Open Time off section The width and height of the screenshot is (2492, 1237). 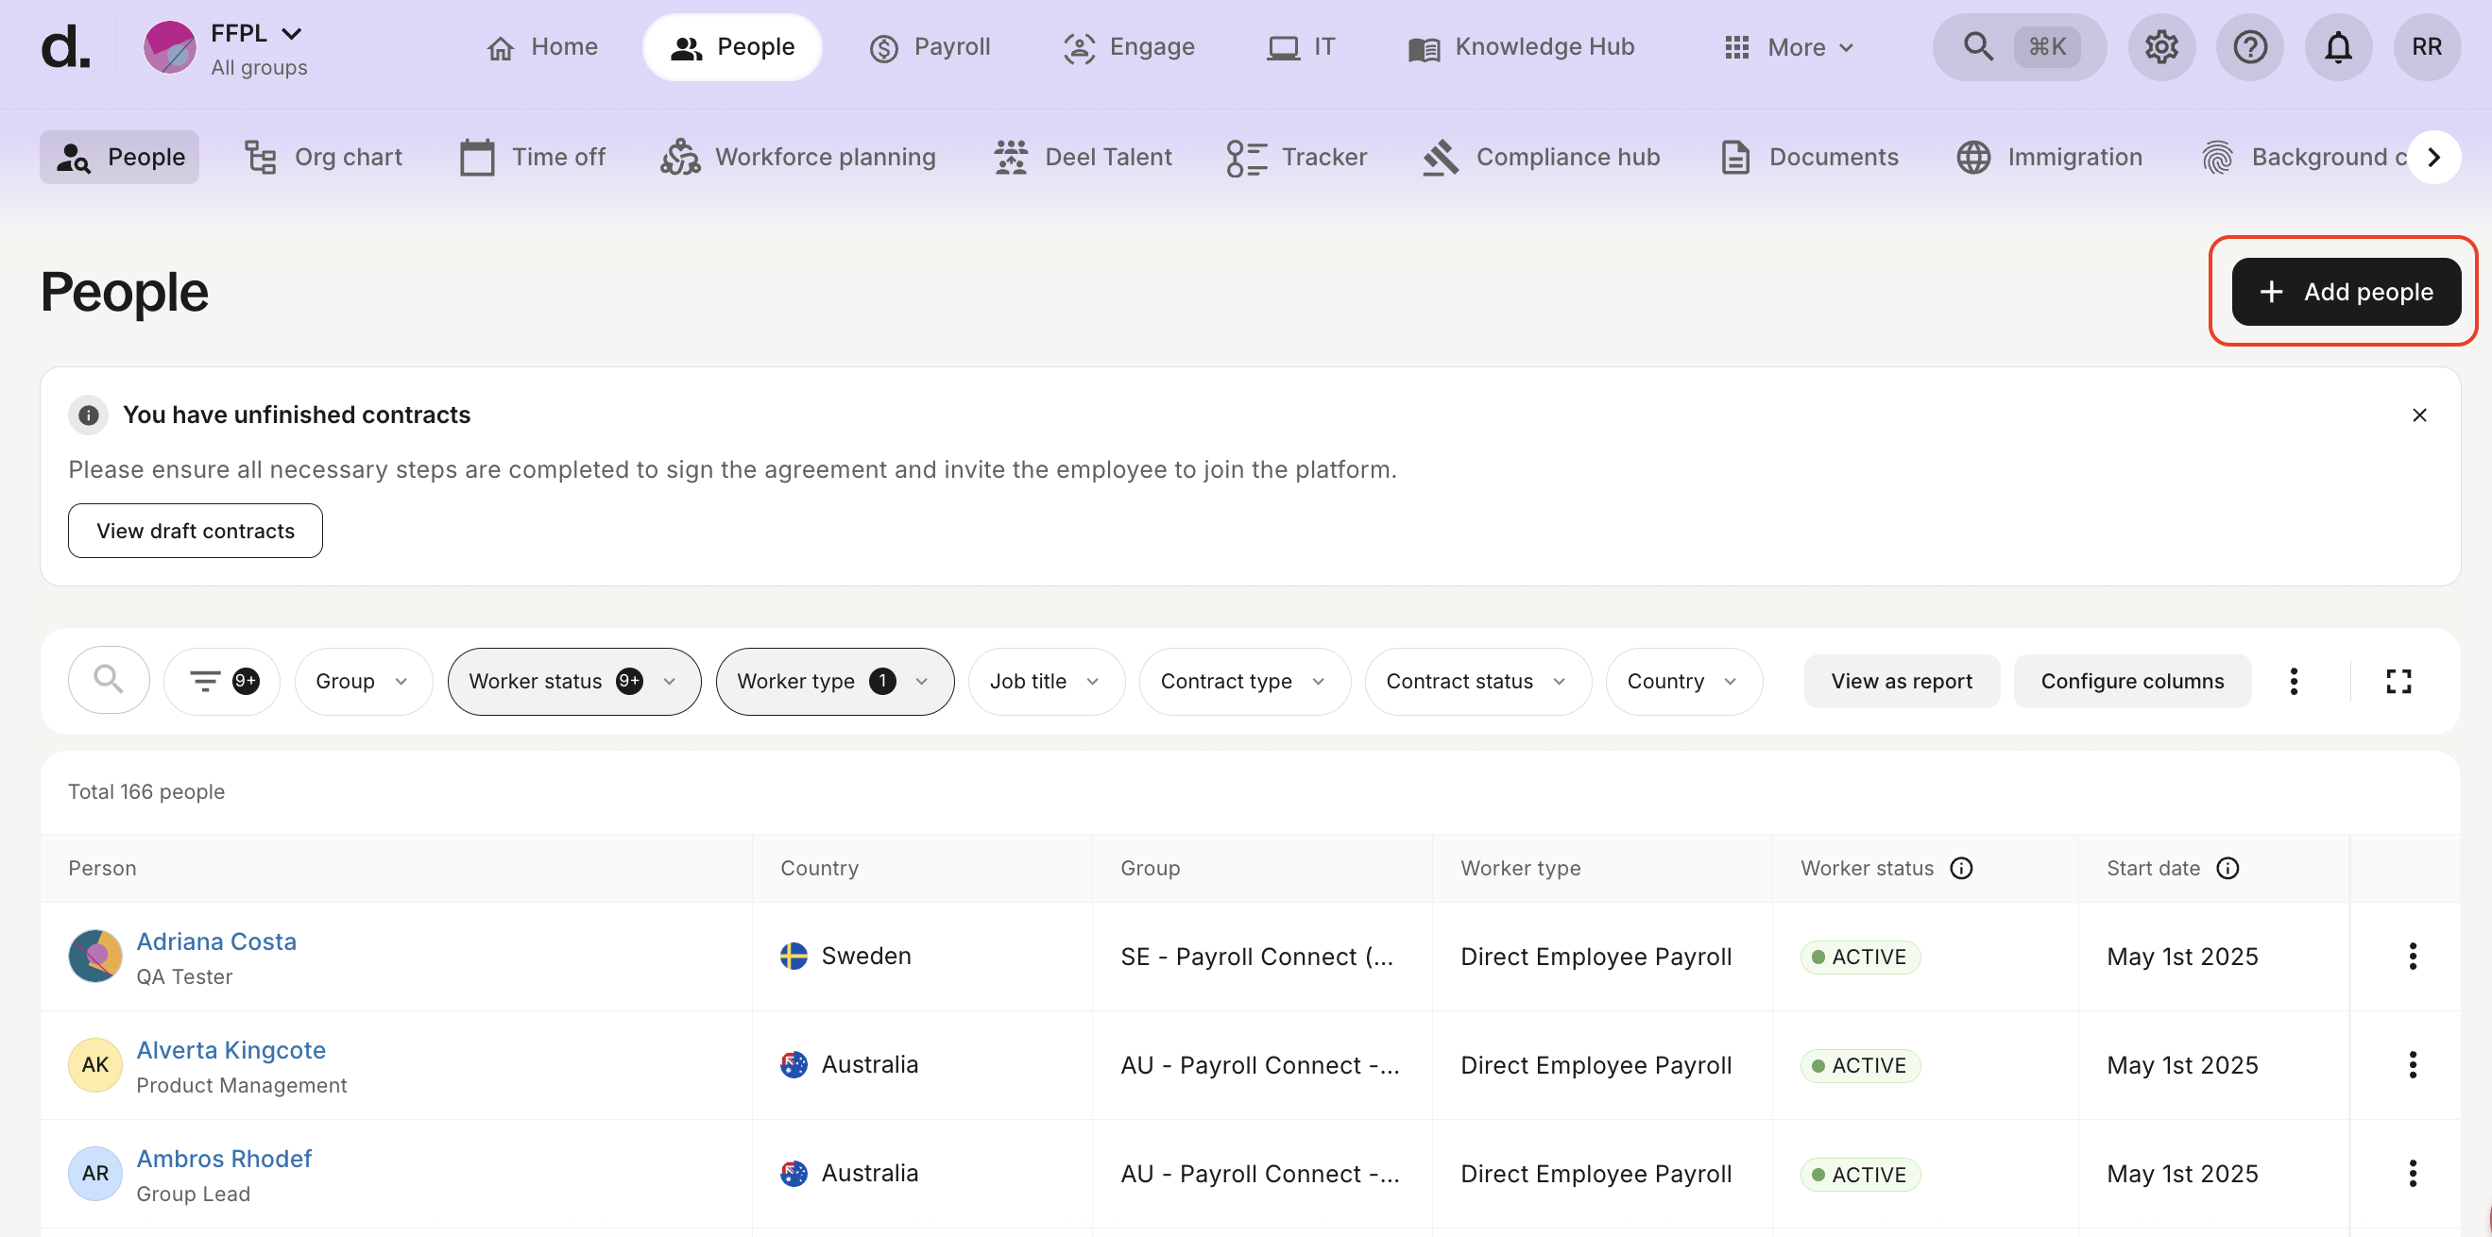tap(532, 157)
